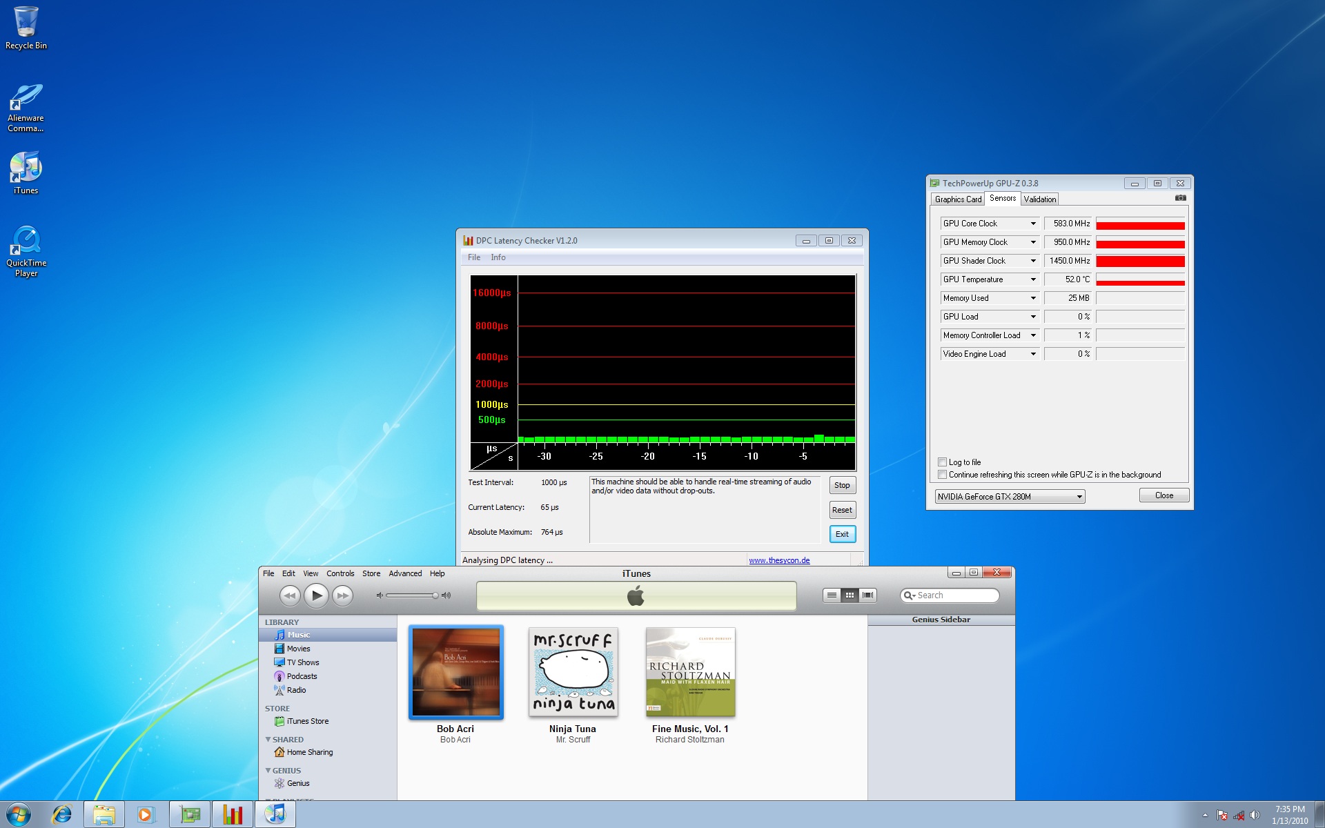Open the QuickTime Player desktop shortcut
The height and width of the screenshot is (828, 1325).
(26, 251)
